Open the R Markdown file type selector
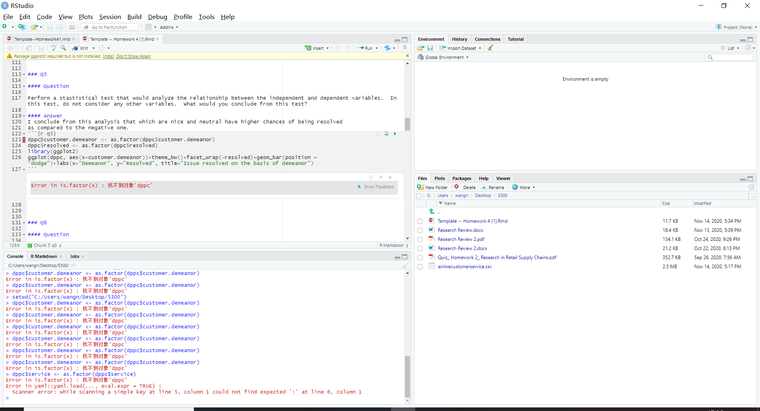Viewport: 760px width, 411px height. [393, 245]
